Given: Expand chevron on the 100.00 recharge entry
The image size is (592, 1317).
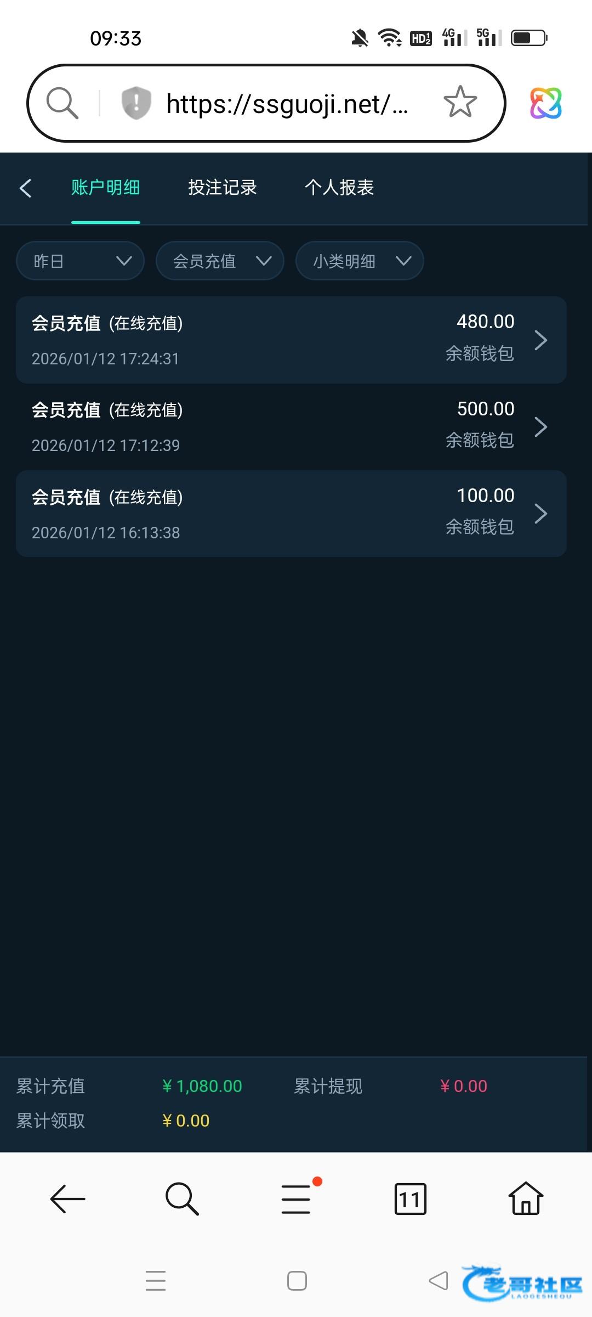Looking at the screenshot, I should point(541,514).
